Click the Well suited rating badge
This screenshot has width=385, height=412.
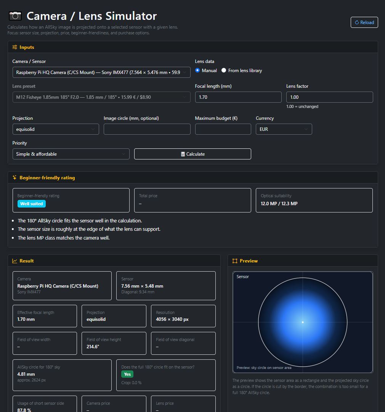[31, 203]
